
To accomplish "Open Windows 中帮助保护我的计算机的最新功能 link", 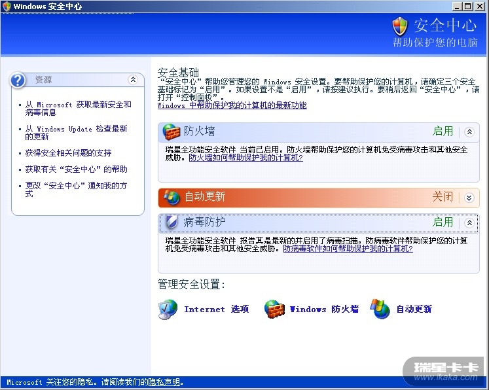I will 232,105.
